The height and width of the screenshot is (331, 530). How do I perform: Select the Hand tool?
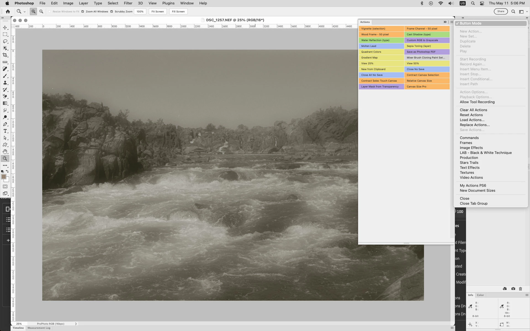point(5,152)
